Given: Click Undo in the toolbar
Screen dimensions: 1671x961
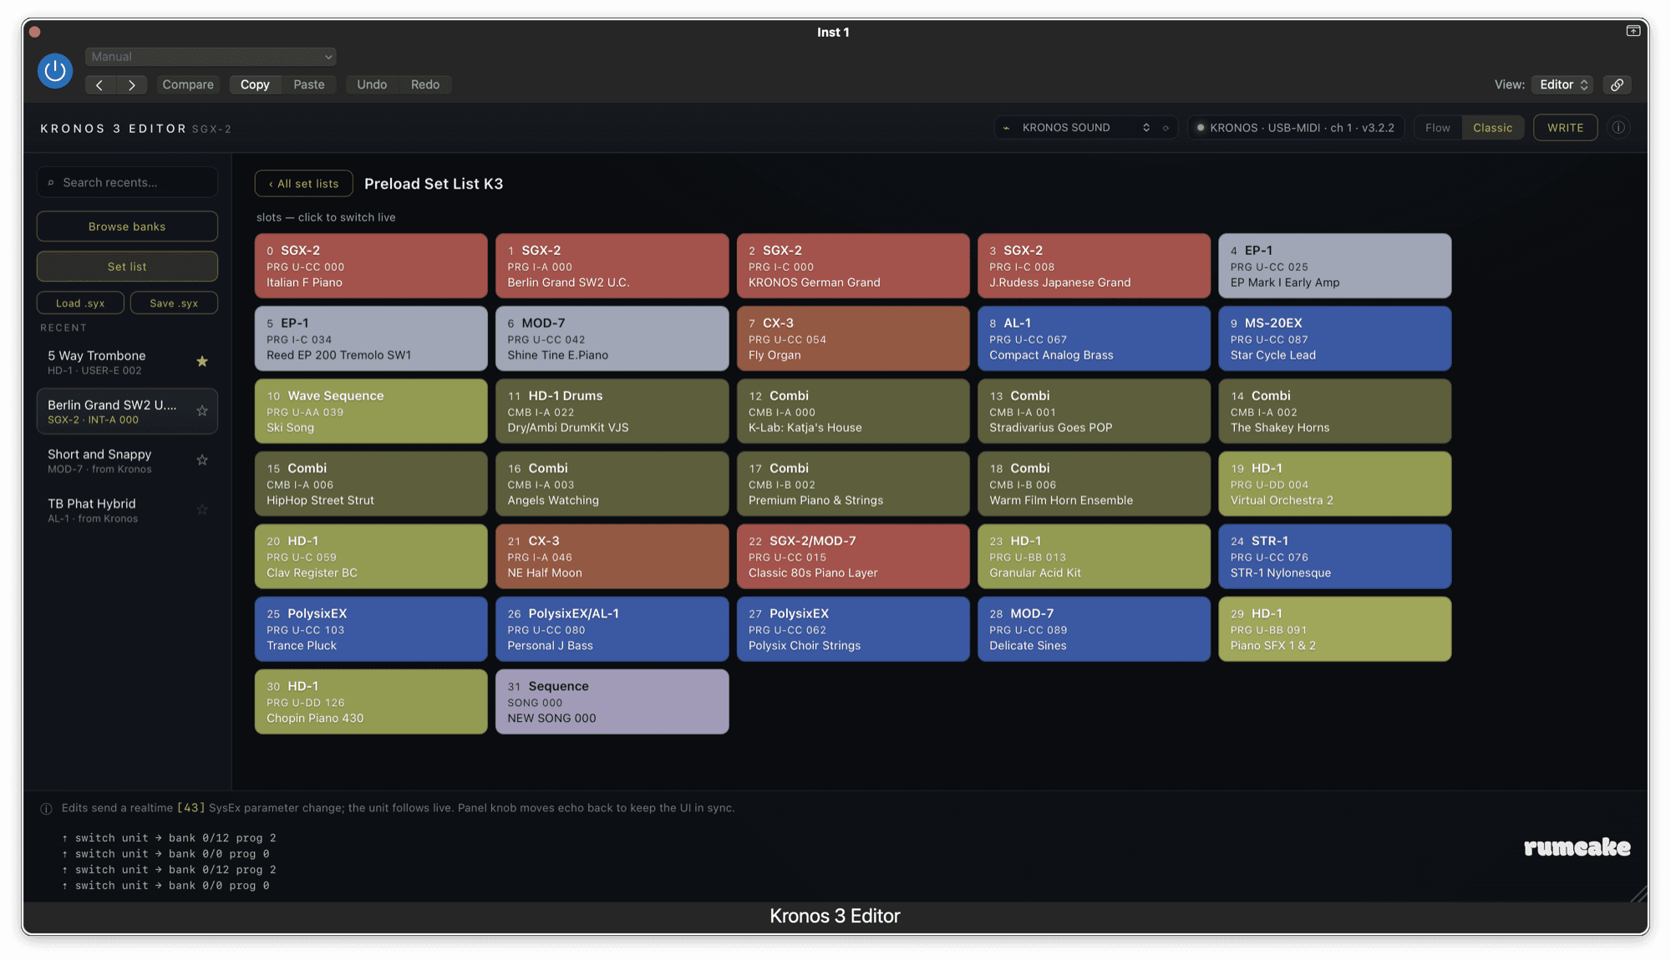Looking at the screenshot, I should (372, 84).
